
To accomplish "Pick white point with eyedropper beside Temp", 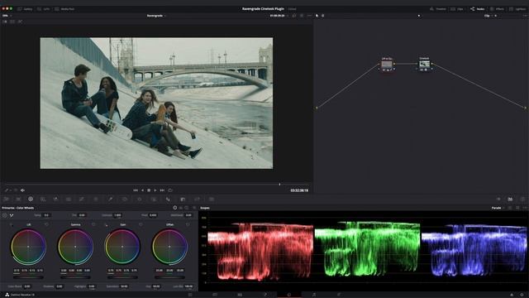I will click(x=12, y=215).
